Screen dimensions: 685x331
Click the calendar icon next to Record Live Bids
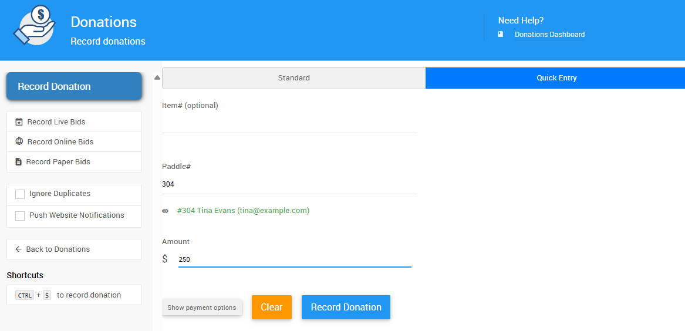pos(19,122)
